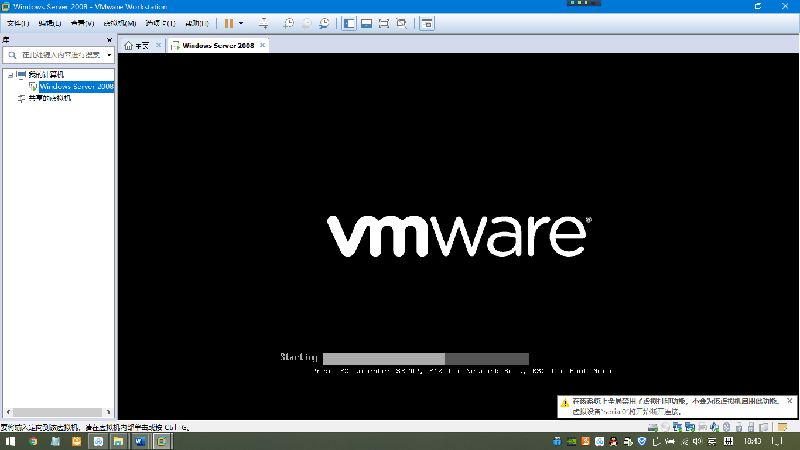Viewport: 800px width, 450px height.
Task: Switch to Word from the taskbar
Action: click(139, 441)
